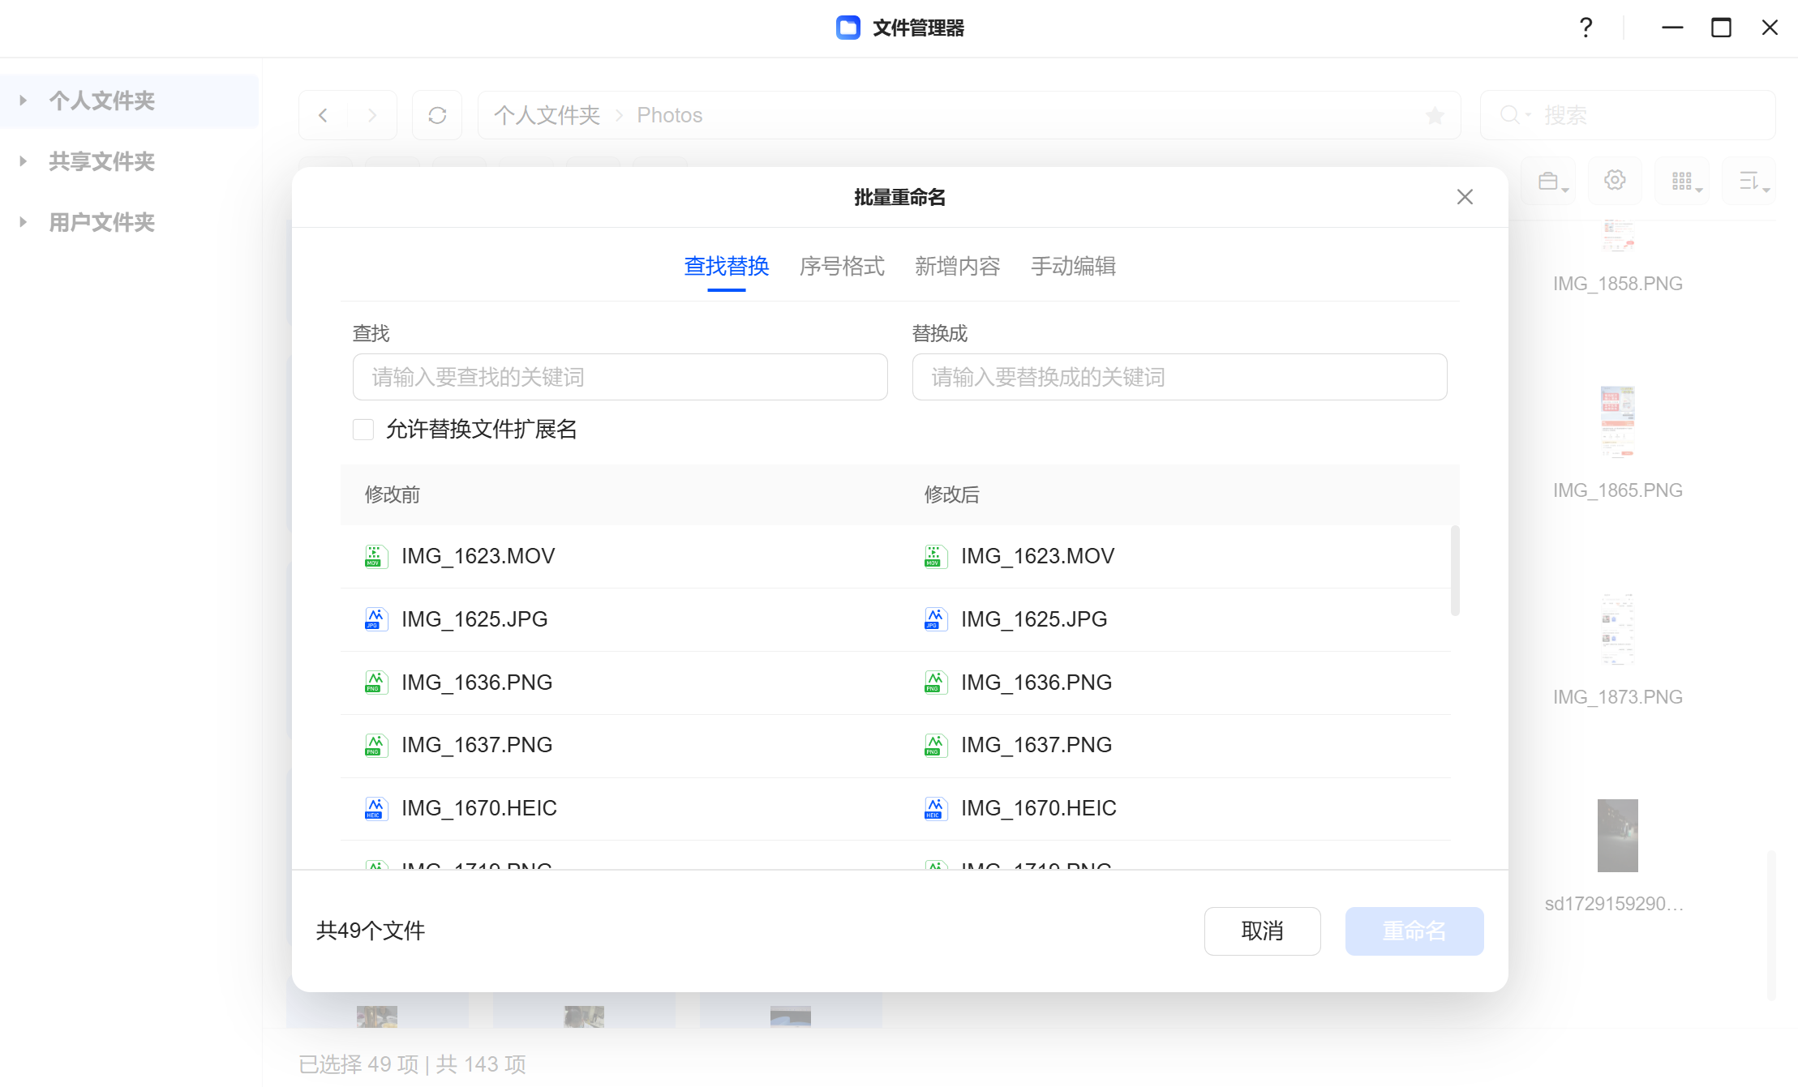Select IMG_1625.JPG in the 修改前 column
Viewport: 1798px width, 1087px height.
point(474,619)
